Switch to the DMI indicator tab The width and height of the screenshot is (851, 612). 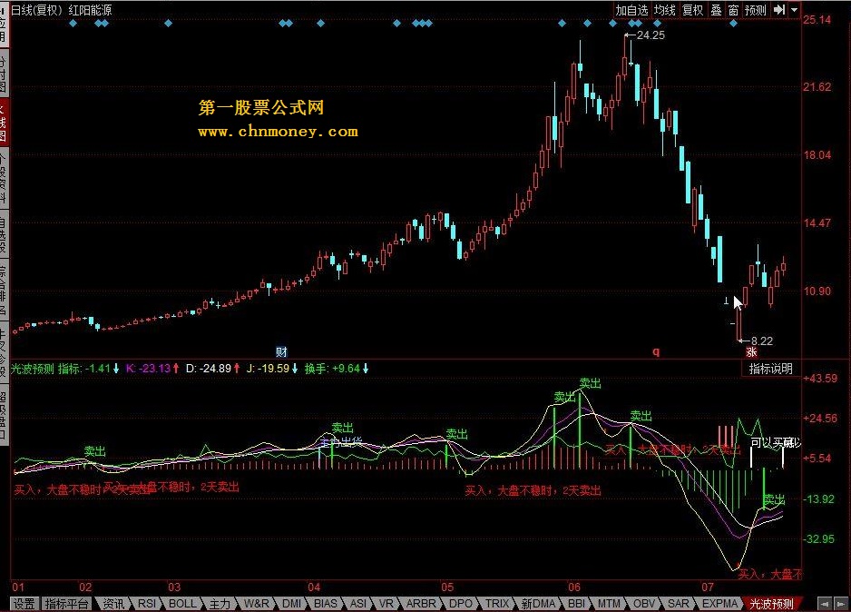click(x=291, y=604)
